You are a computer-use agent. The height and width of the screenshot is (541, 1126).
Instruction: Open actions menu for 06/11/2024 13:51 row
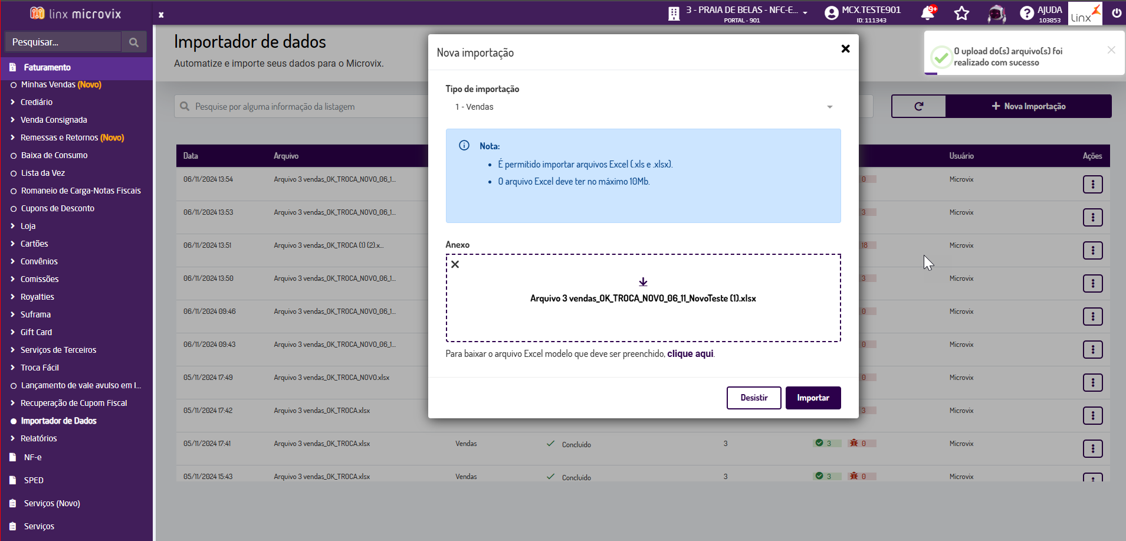[1092, 251]
